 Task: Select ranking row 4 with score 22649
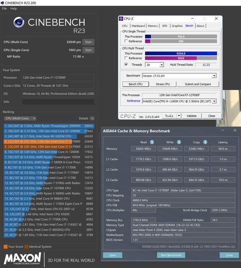(x=49, y=142)
